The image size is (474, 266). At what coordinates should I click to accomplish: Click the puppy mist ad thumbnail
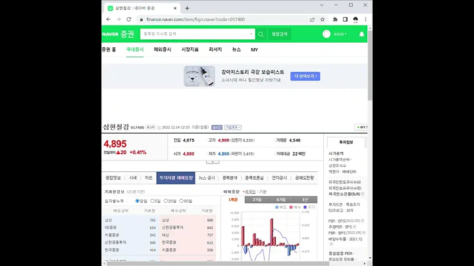click(199, 76)
